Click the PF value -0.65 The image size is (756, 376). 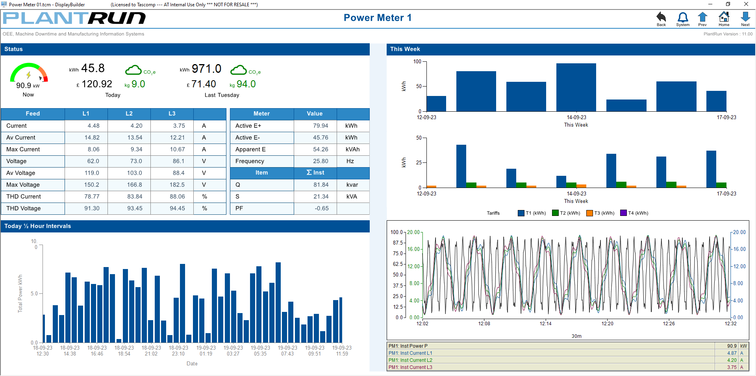pos(322,208)
